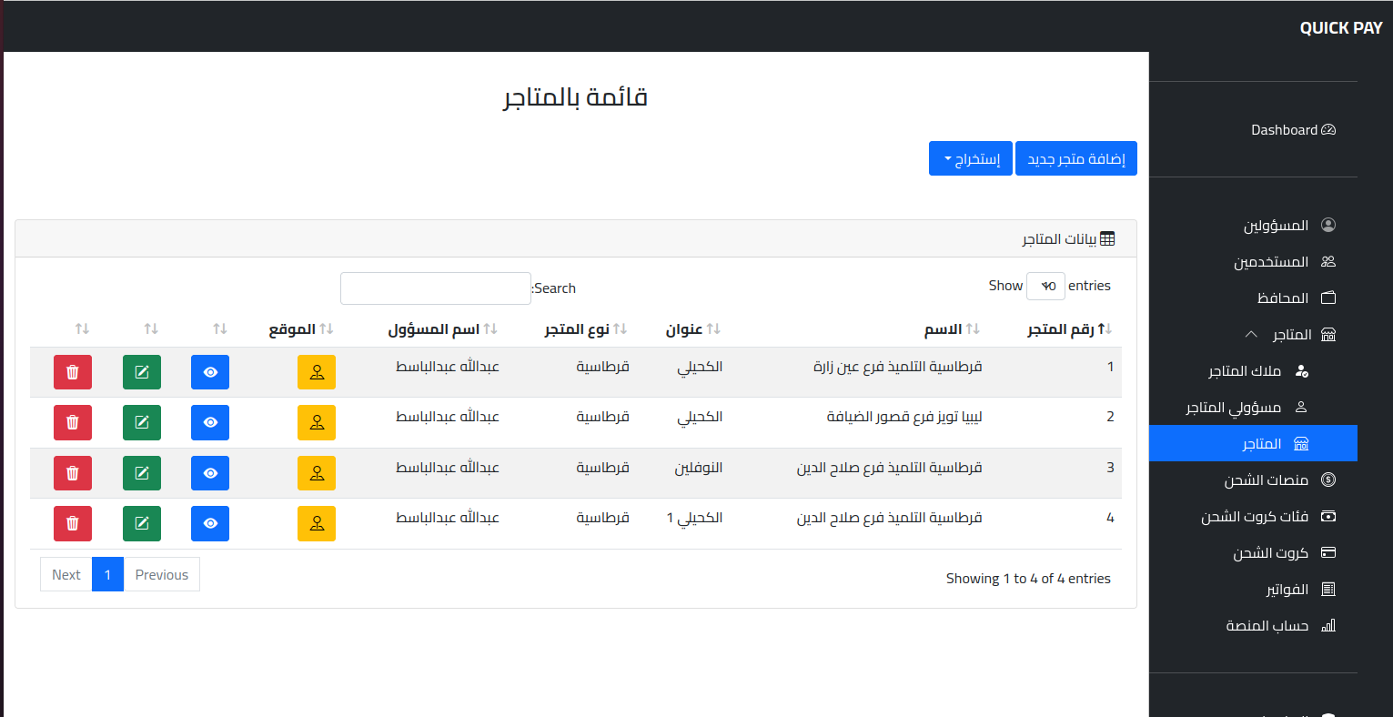Image resolution: width=1393 pixels, height=717 pixels.
Task: View store number 2 with blue eye button
Action: pos(210,422)
